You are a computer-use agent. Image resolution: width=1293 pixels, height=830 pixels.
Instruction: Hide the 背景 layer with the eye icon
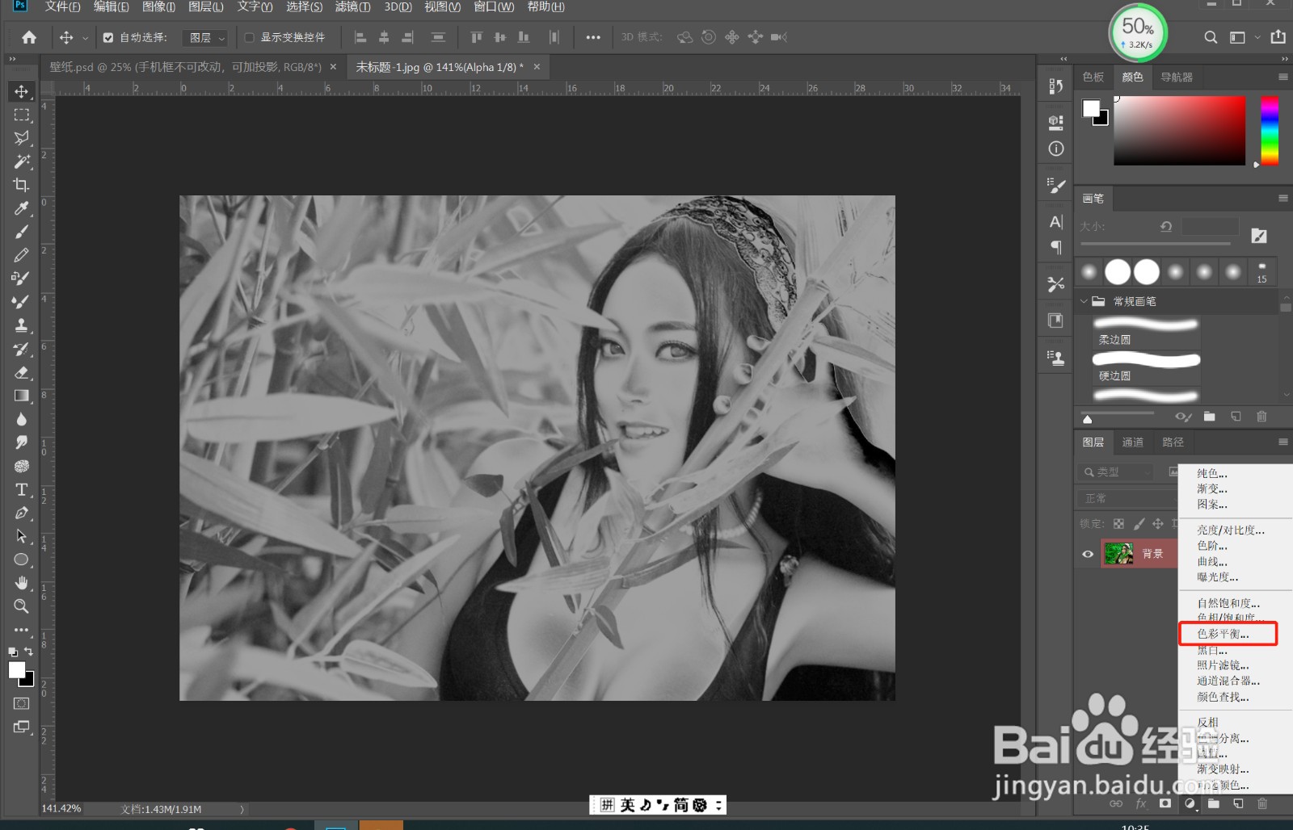[x=1088, y=554]
